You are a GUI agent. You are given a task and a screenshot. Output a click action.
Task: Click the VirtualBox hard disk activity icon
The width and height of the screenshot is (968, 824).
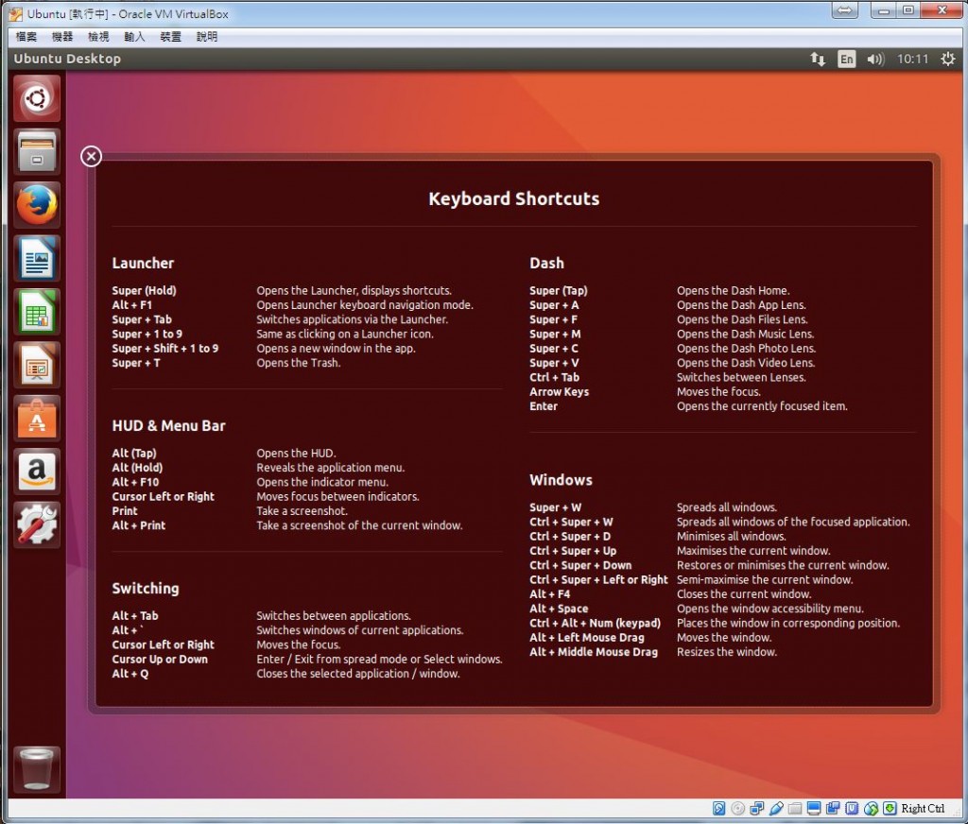[718, 808]
